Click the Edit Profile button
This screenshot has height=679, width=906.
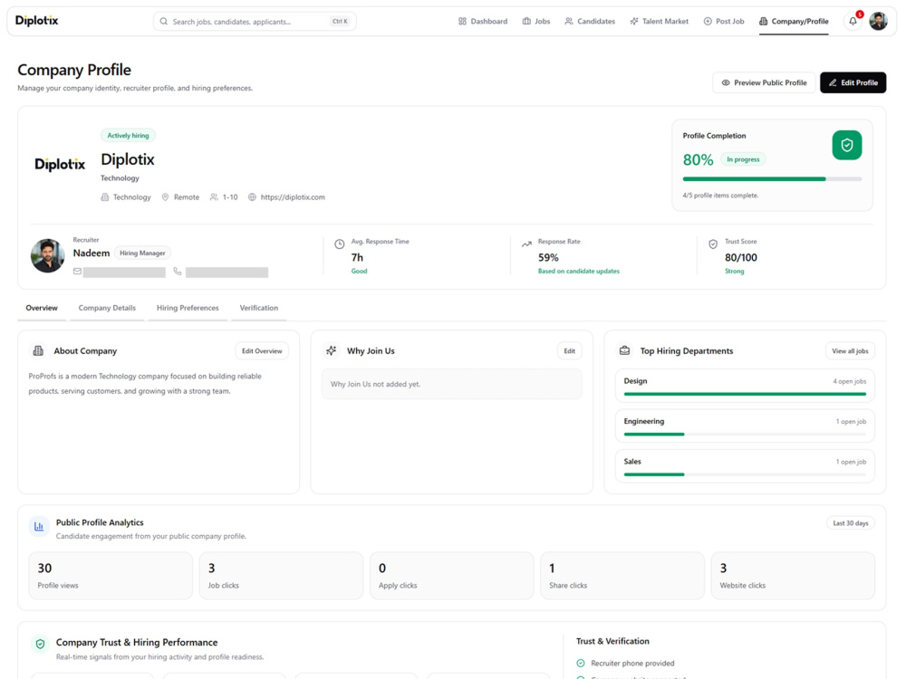click(853, 82)
